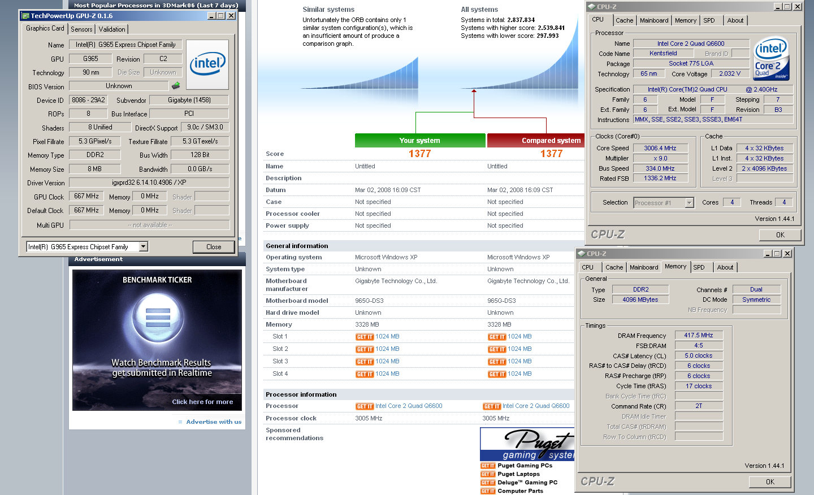The height and width of the screenshot is (495, 814).
Task: Open Memory tab in top CPU-Z window
Action: 686,20
